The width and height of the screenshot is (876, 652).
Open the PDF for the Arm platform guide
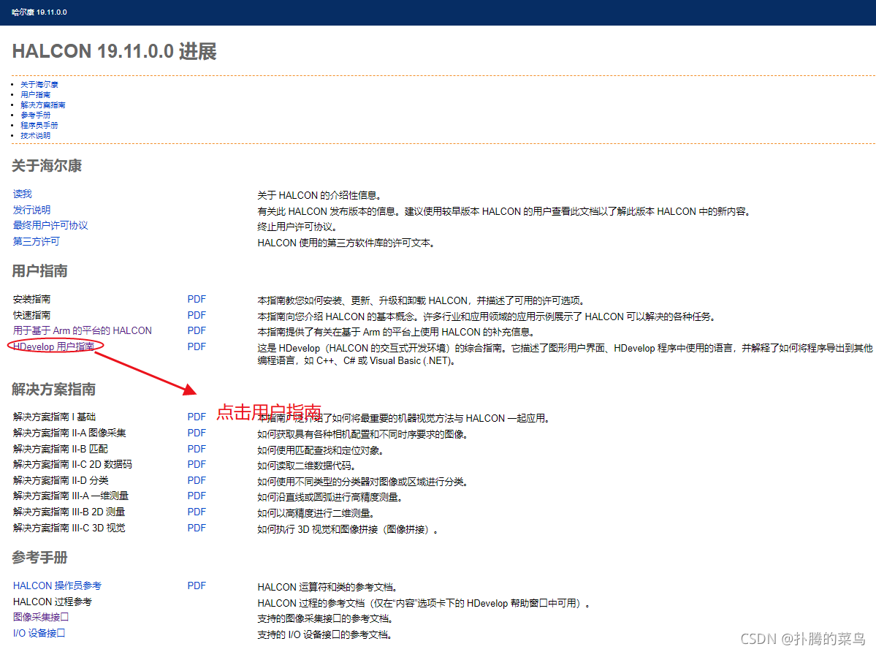click(x=197, y=330)
